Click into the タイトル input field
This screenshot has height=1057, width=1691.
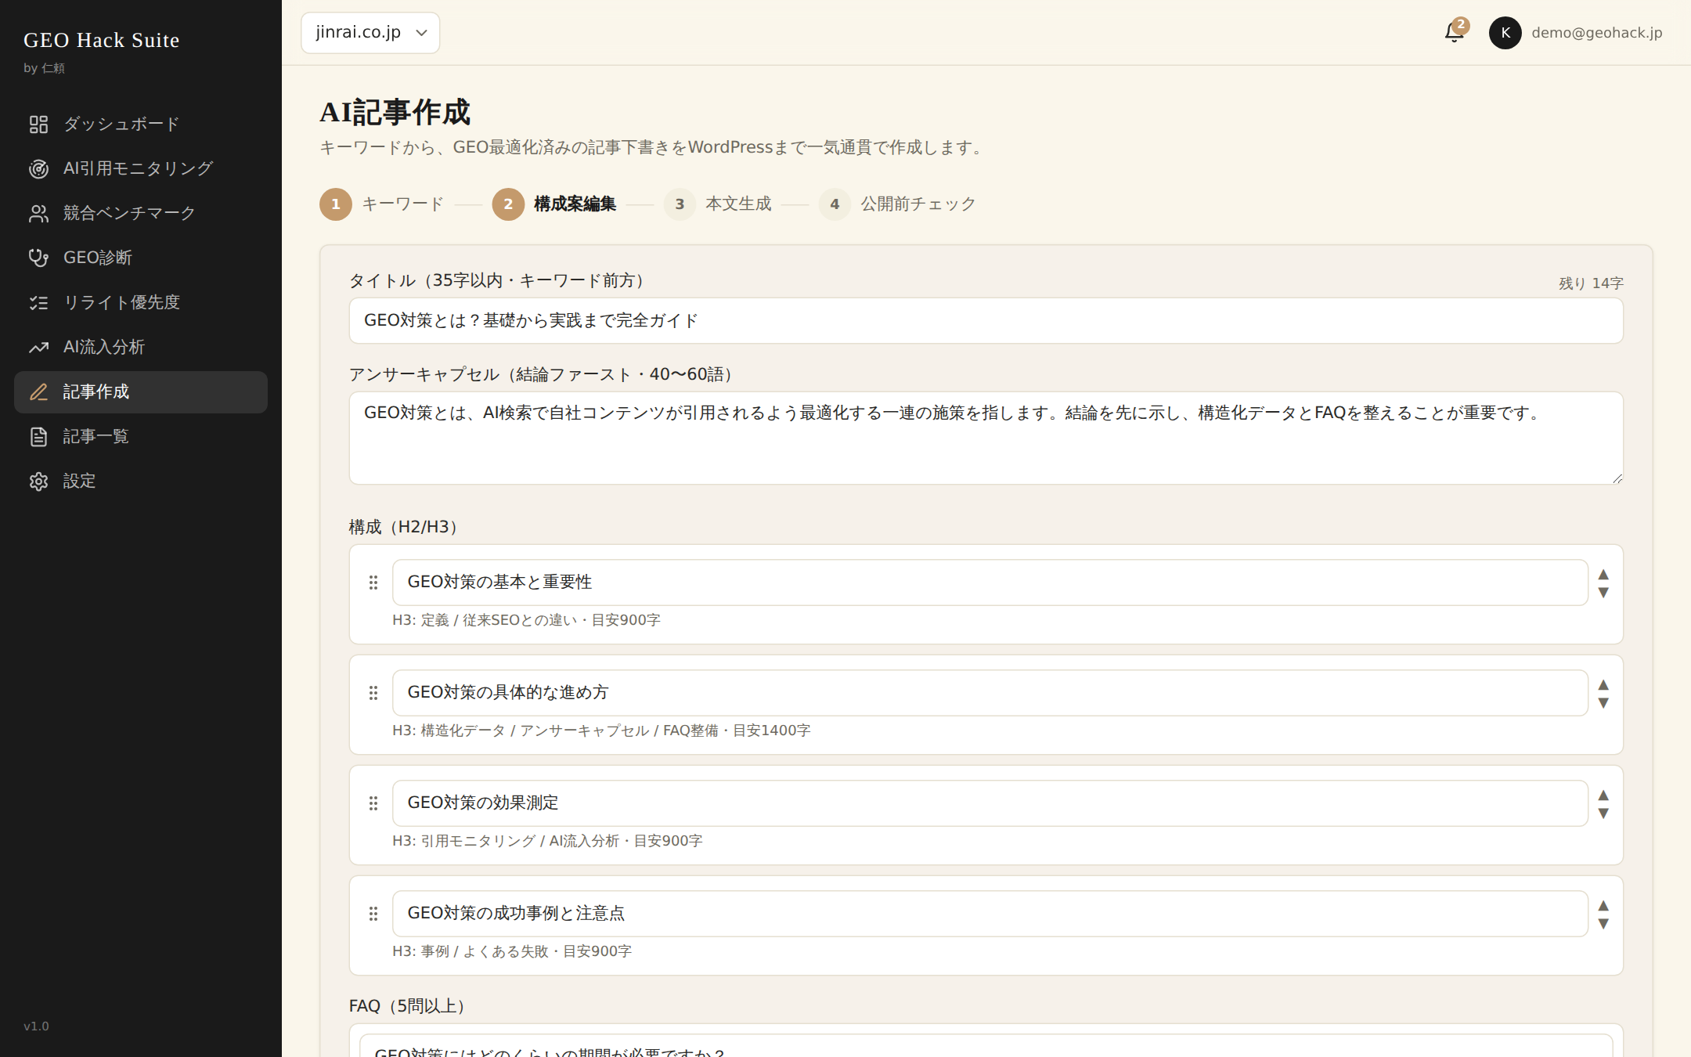coord(986,321)
